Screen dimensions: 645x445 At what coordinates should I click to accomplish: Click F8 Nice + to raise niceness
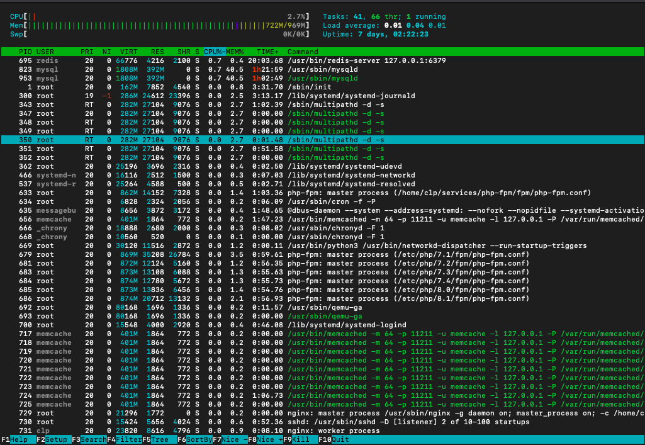[266, 440]
